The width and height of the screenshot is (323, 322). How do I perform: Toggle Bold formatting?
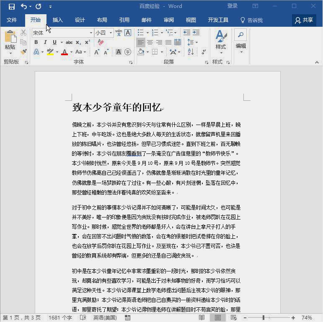pos(36,42)
